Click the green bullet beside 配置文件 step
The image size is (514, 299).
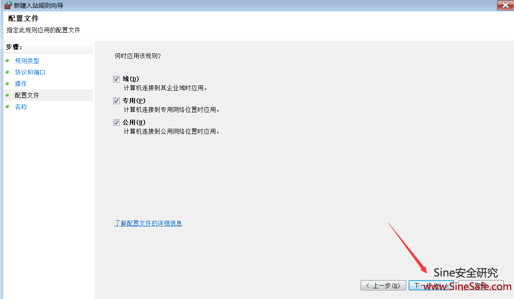(7, 95)
